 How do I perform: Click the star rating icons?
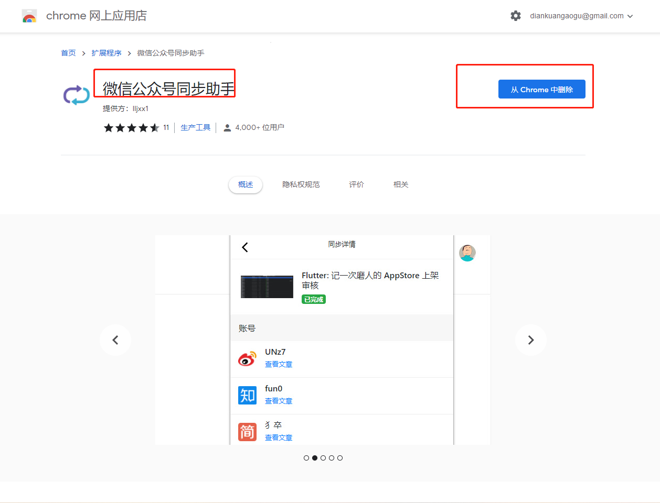[x=131, y=128]
